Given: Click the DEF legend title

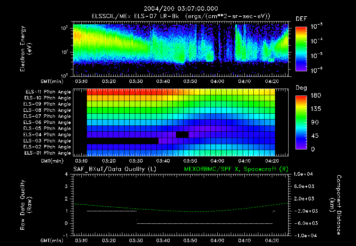Looking at the screenshot, I should tap(301, 19).
